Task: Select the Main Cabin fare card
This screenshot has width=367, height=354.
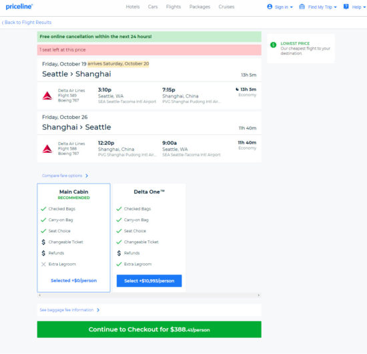Action: click(73, 238)
